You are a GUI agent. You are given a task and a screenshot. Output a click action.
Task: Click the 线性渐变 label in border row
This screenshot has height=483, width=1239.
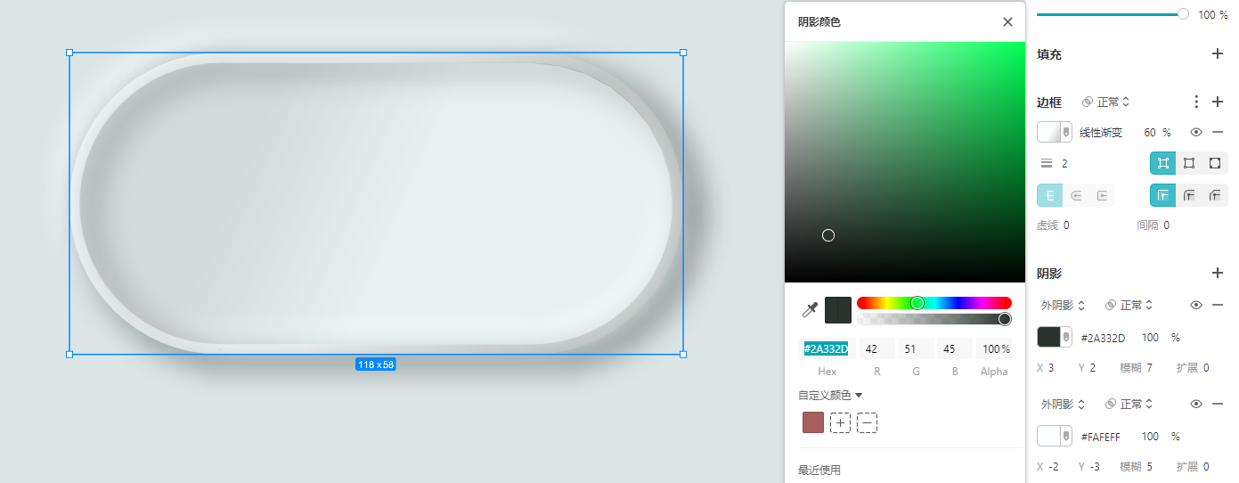point(1101,132)
